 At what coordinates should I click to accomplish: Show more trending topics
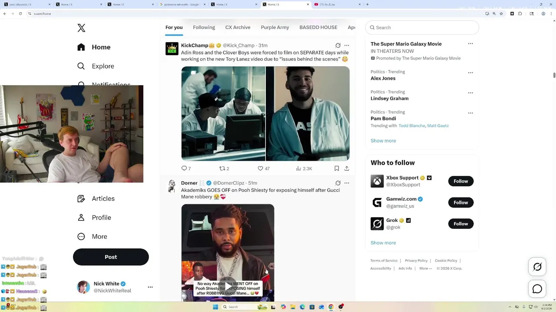tap(383, 141)
